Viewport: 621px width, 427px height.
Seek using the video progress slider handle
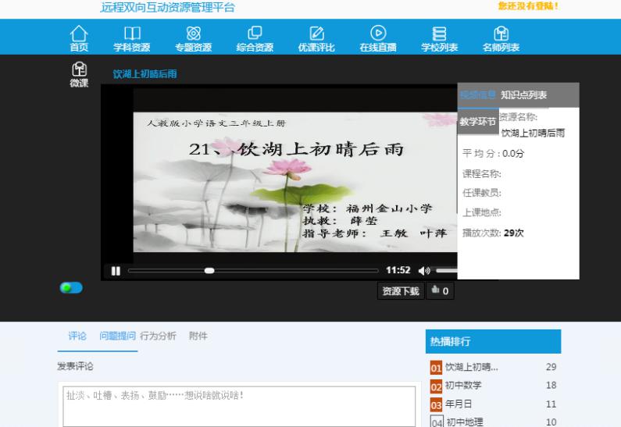point(209,271)
